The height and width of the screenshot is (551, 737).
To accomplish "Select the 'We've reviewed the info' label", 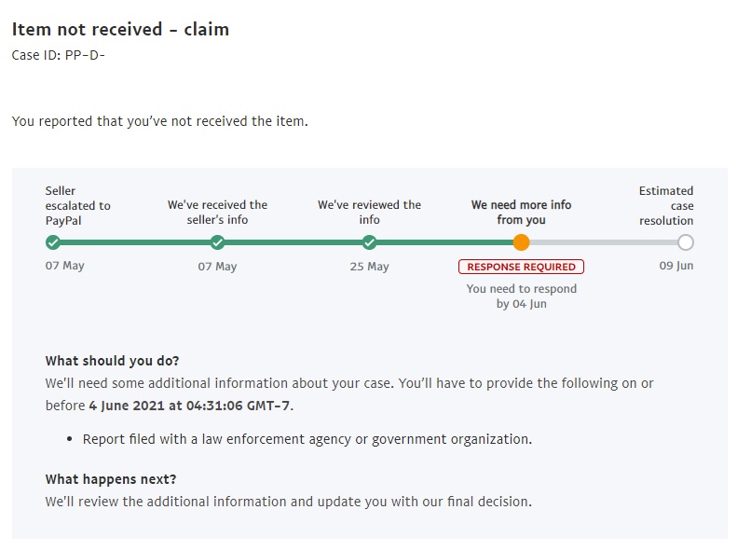I will click(x=369, y=212).
